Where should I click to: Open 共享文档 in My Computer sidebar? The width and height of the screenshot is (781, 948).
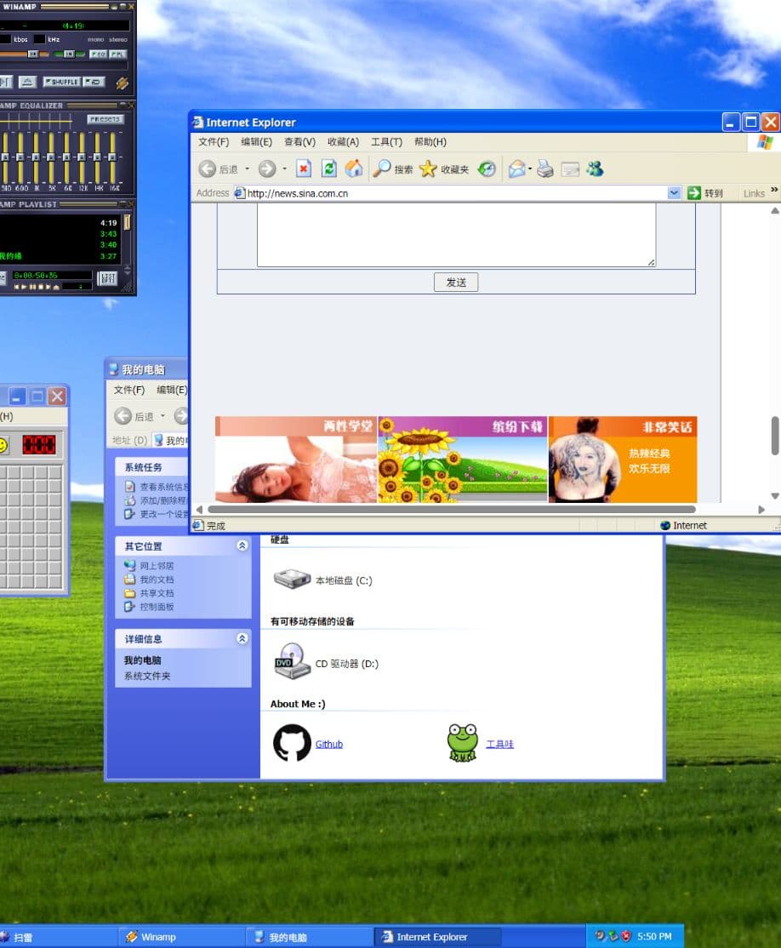[150, 594]
